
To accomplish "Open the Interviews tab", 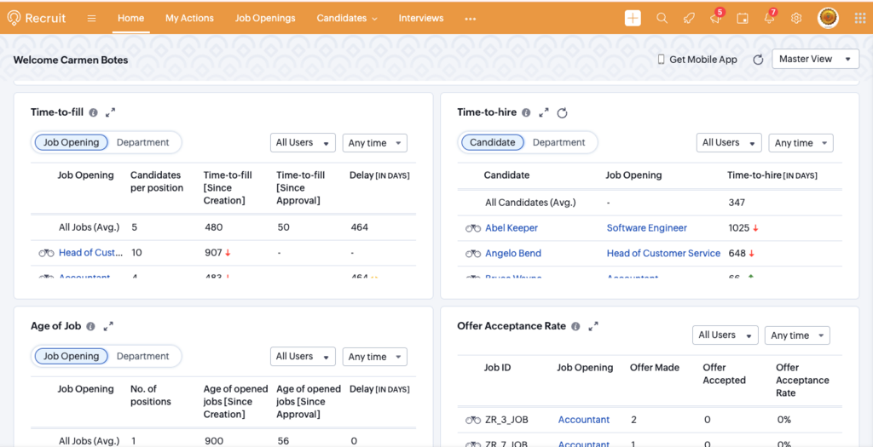I will click(x=421, y=18).
